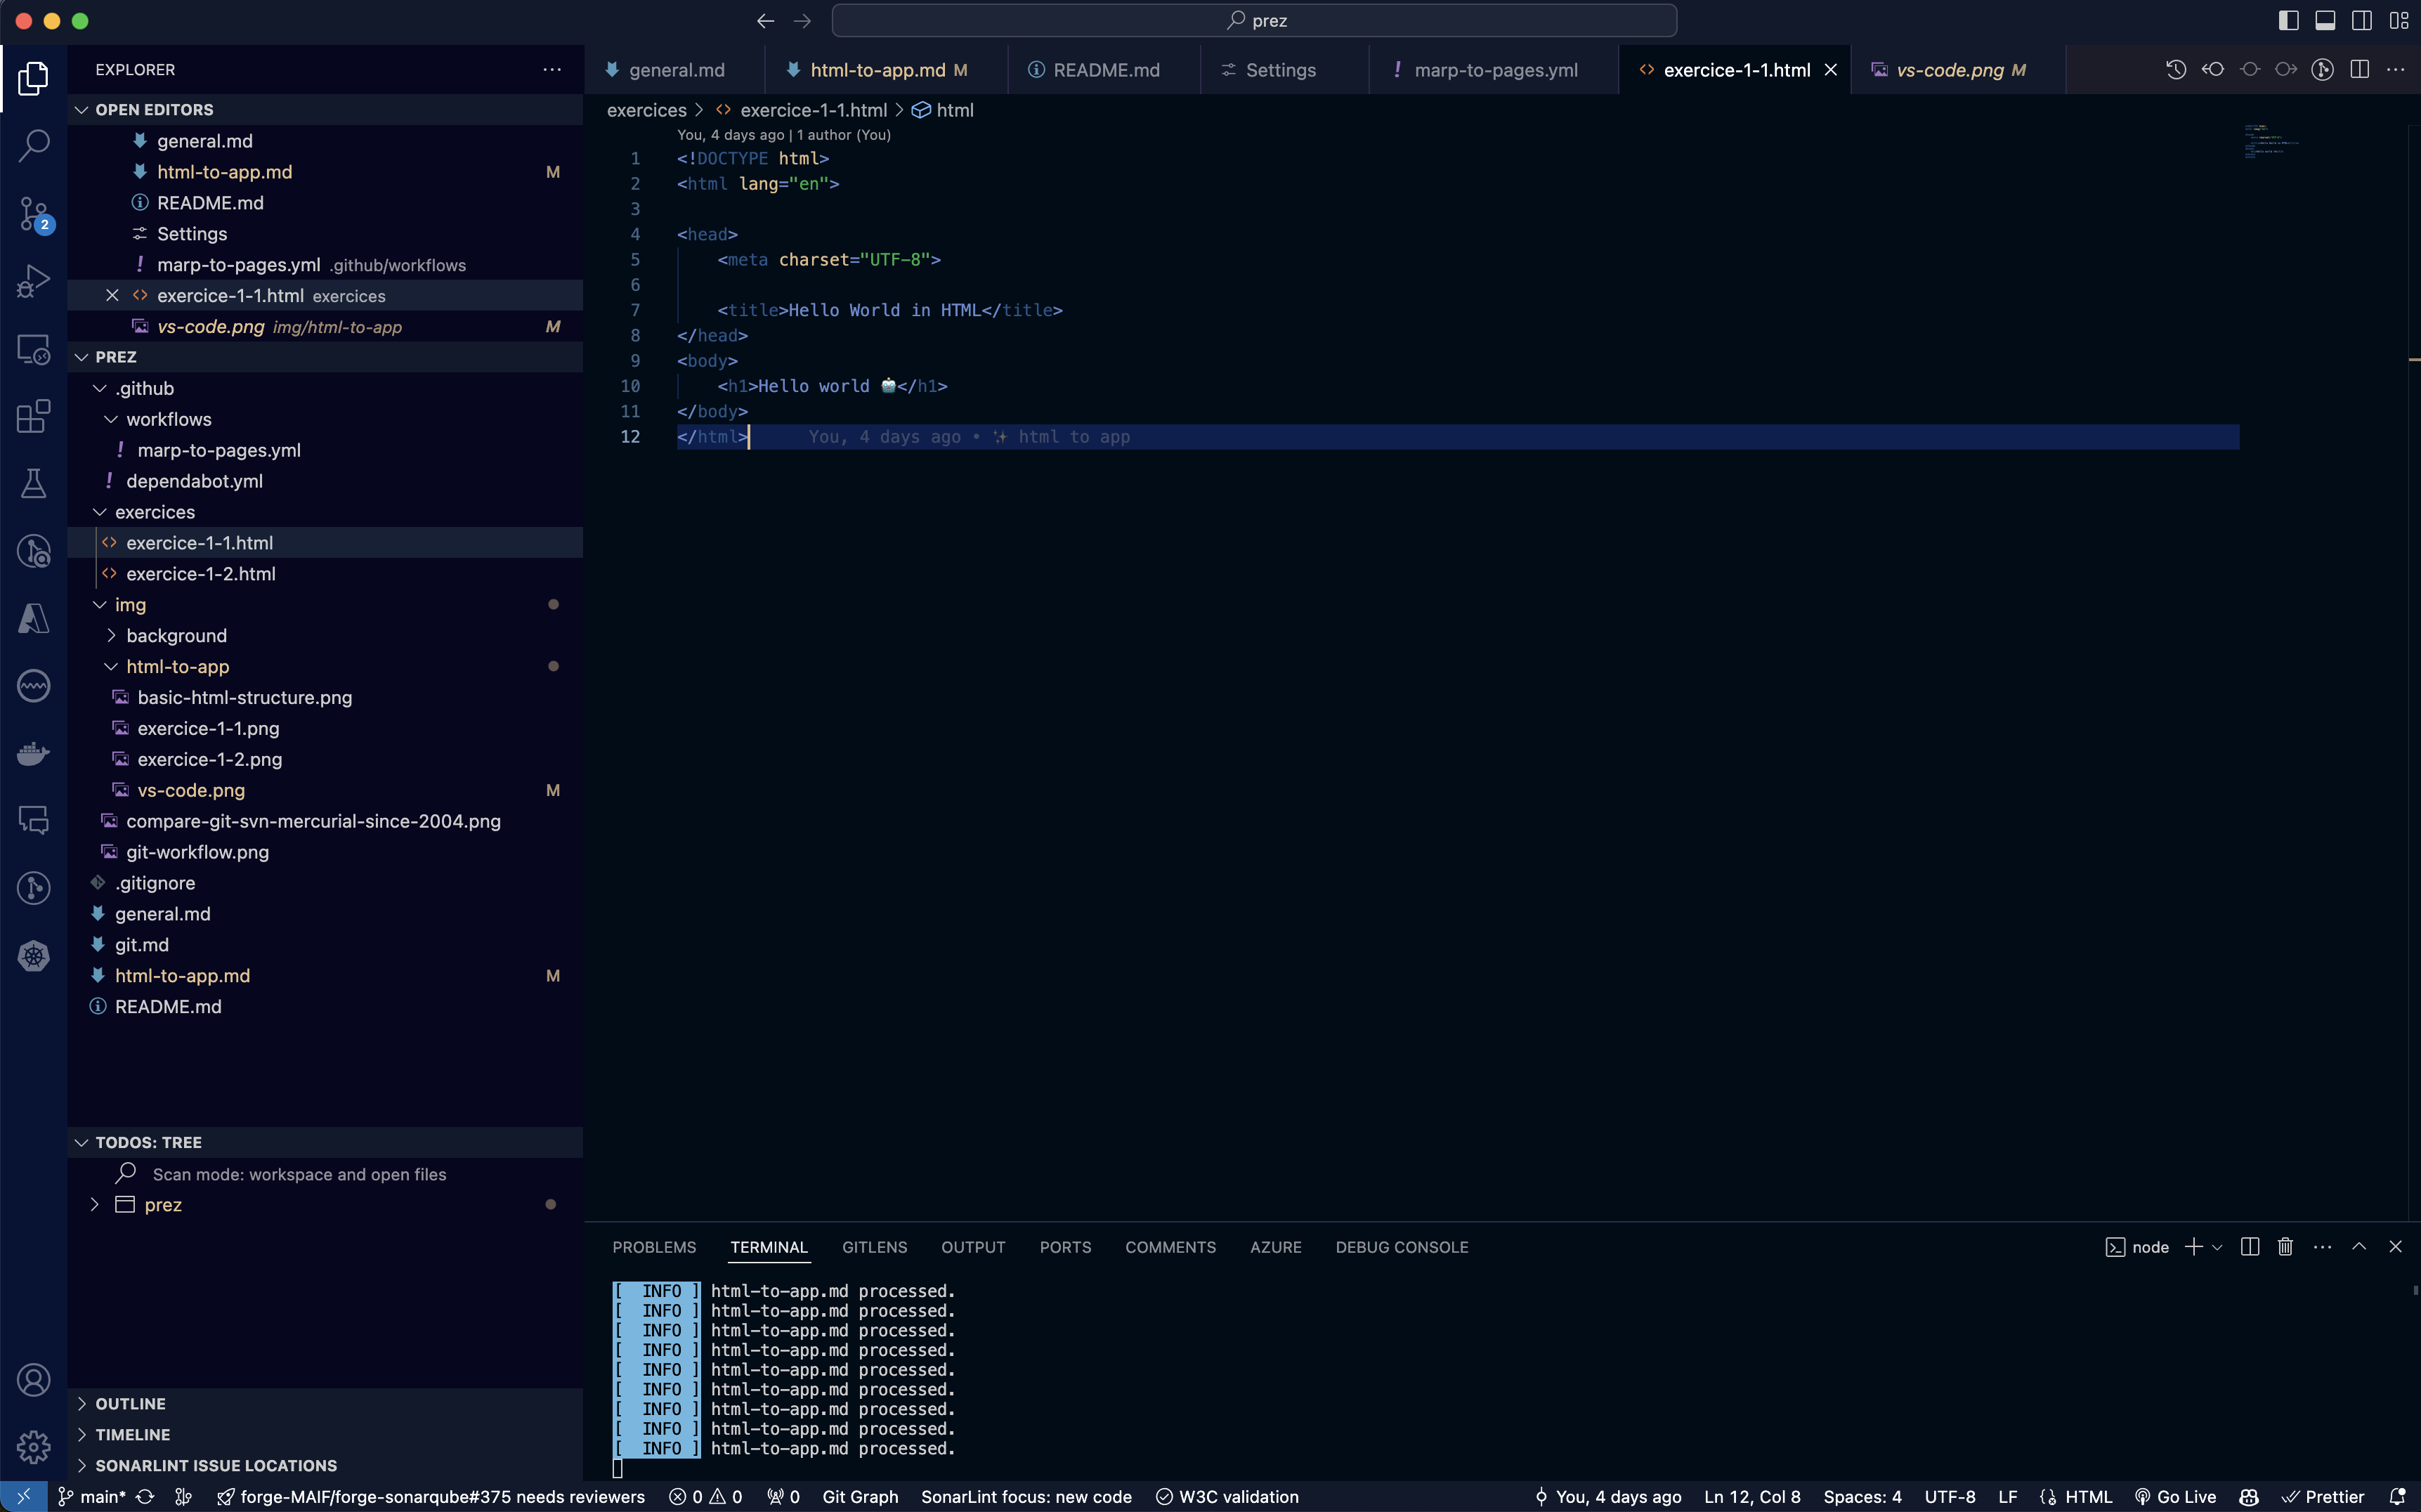
Task: Toggle secondary side bar visibility
Action: pyautogui.click(x=2362, y=21)
